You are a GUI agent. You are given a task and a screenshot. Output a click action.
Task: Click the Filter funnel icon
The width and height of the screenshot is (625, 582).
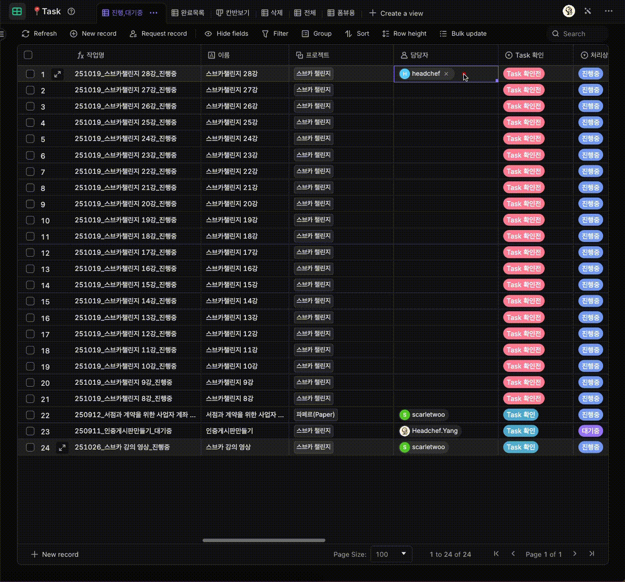pyautogui.click(x=265, y=33)
